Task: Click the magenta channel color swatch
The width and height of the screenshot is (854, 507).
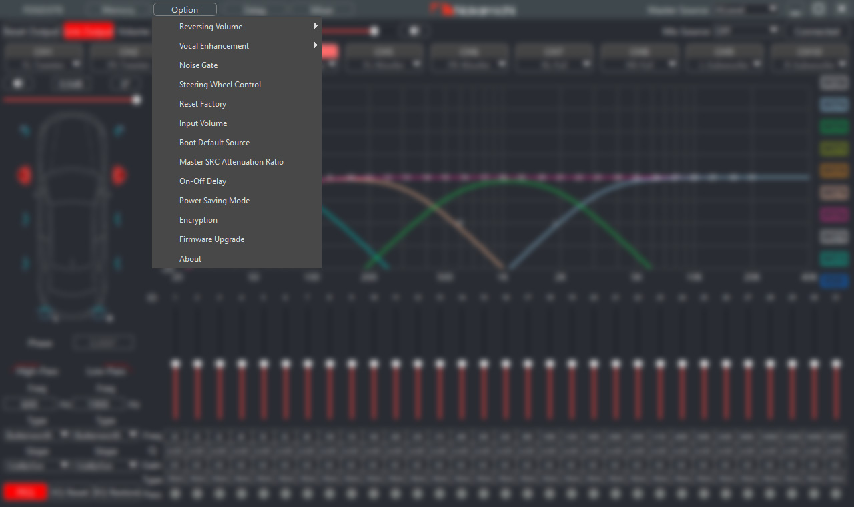Action: pos(833,215)
